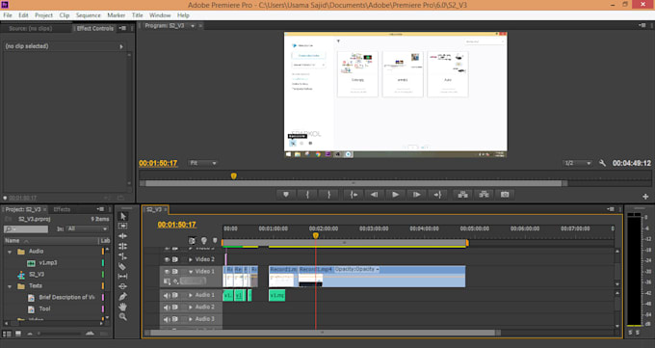This screenshot has height=348, width=655.
Task: Switch Project panel to list view
Action: (x=7, y=334)
